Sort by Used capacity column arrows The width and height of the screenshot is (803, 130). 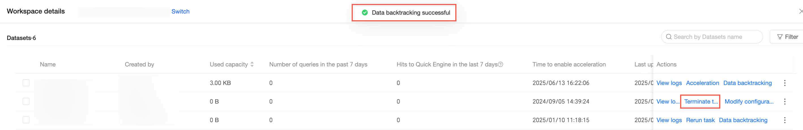click(x=252, y=64)
